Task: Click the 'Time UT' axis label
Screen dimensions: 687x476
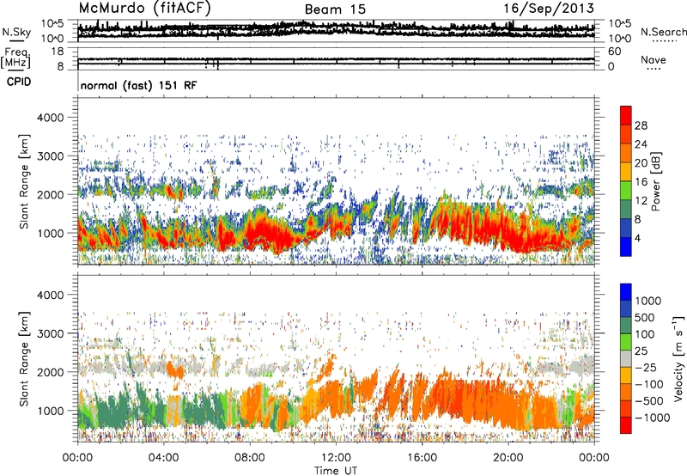Action: pos(336,471)
